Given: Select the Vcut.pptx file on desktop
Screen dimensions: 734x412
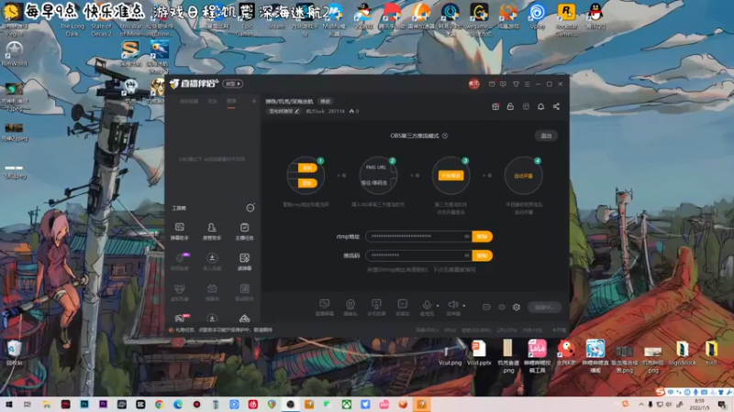Looking at the screenshot, I should tap(479, 352).
